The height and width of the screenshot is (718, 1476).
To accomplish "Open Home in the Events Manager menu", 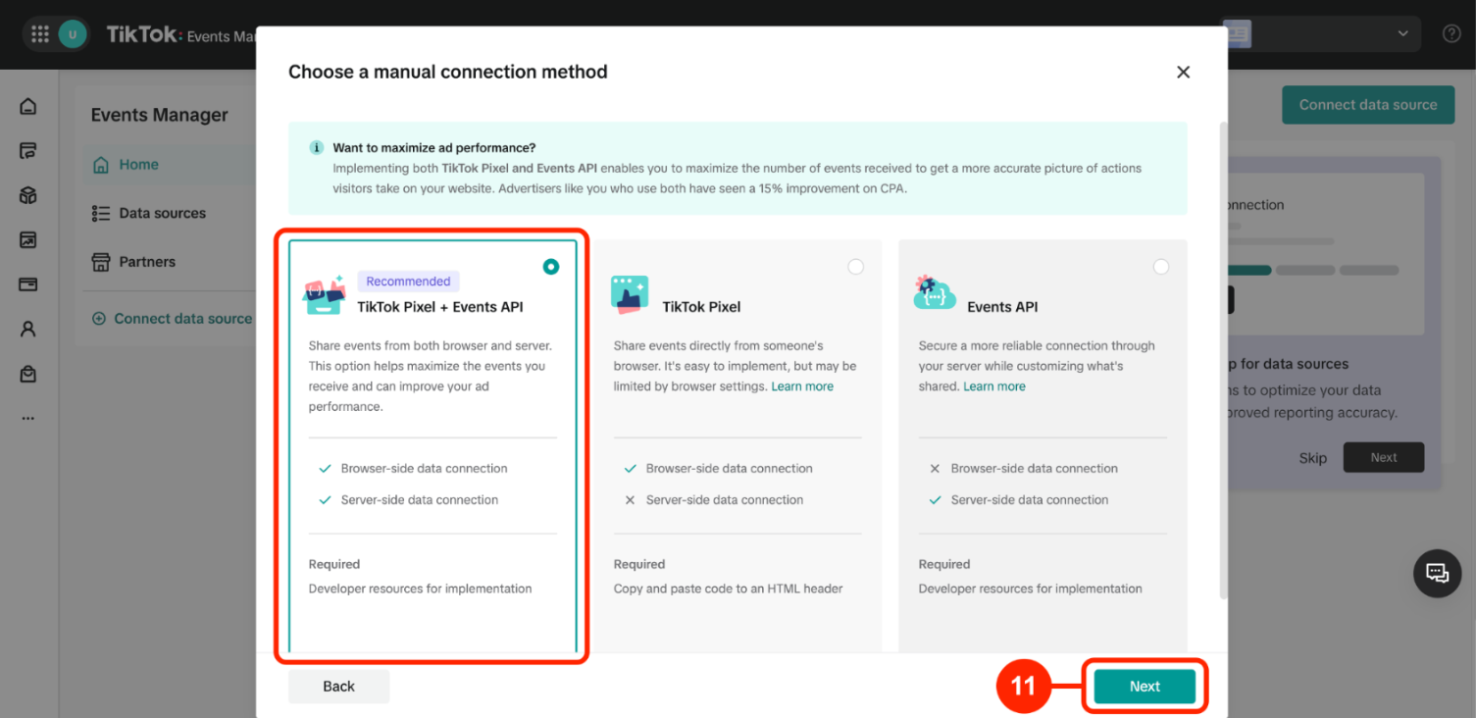I will pos(169,165).
